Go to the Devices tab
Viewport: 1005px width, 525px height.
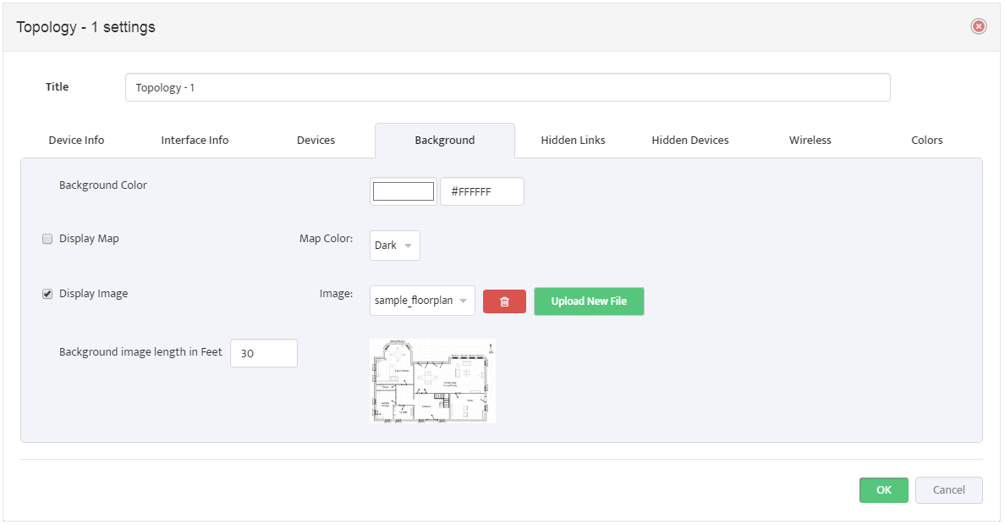[x=316, y=140]
